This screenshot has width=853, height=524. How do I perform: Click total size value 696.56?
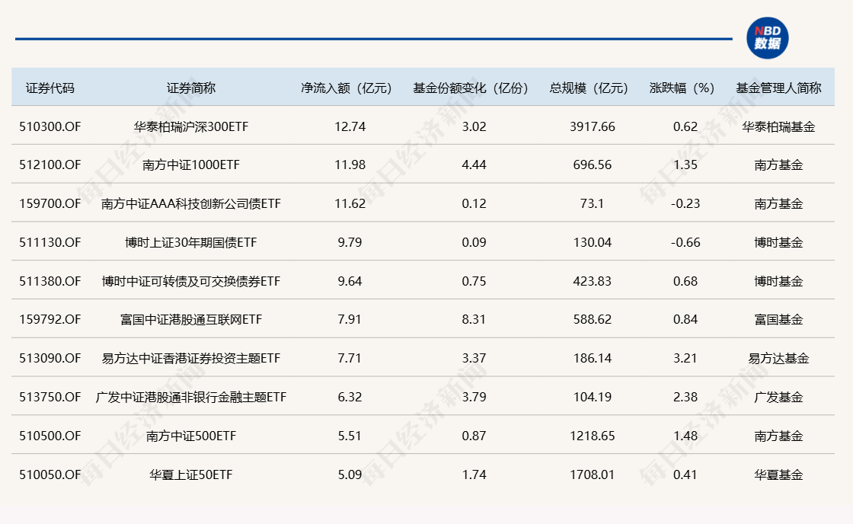click(593, 165)
